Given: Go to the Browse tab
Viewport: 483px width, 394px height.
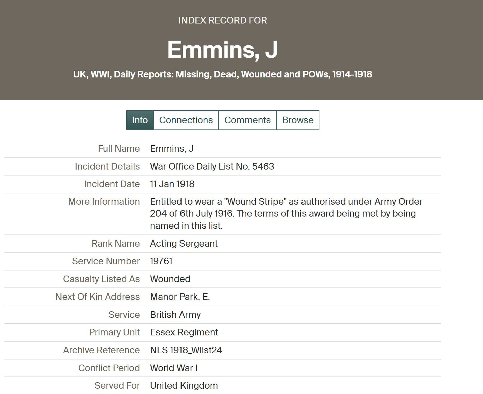Looking at the screenshot, I should [298, 120].
